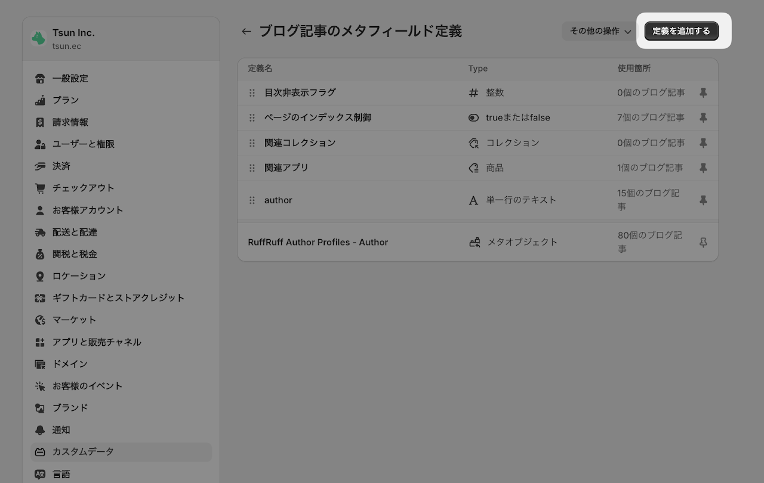This screenshot has height=483, width=764.
Task: Click the trueまたはfalse toggle type icon
Action: [473, 118]
